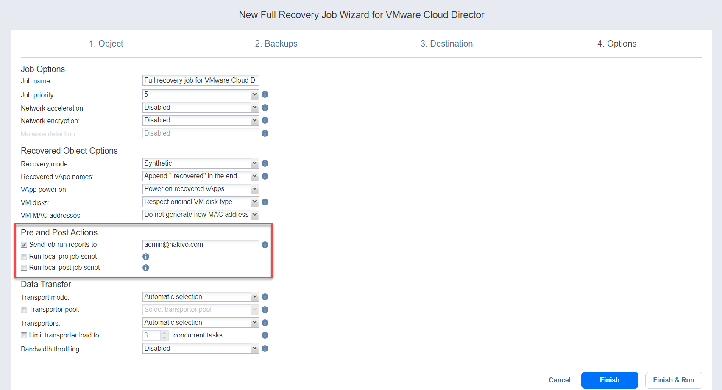Switch to the 2. Backups step
The width and height of the screenshot is (722, 390).
[x=276, y=44]
